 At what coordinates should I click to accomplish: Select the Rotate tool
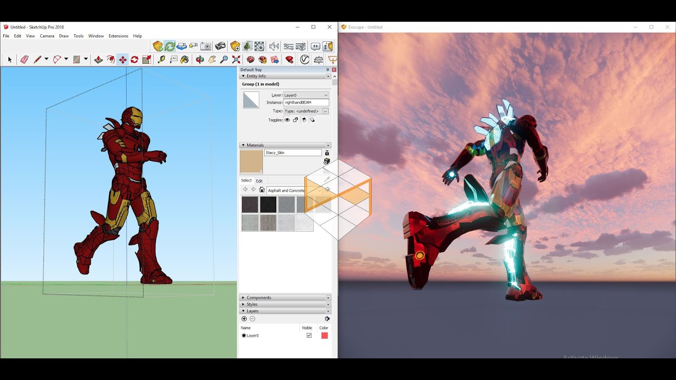[x=135, y=60]
